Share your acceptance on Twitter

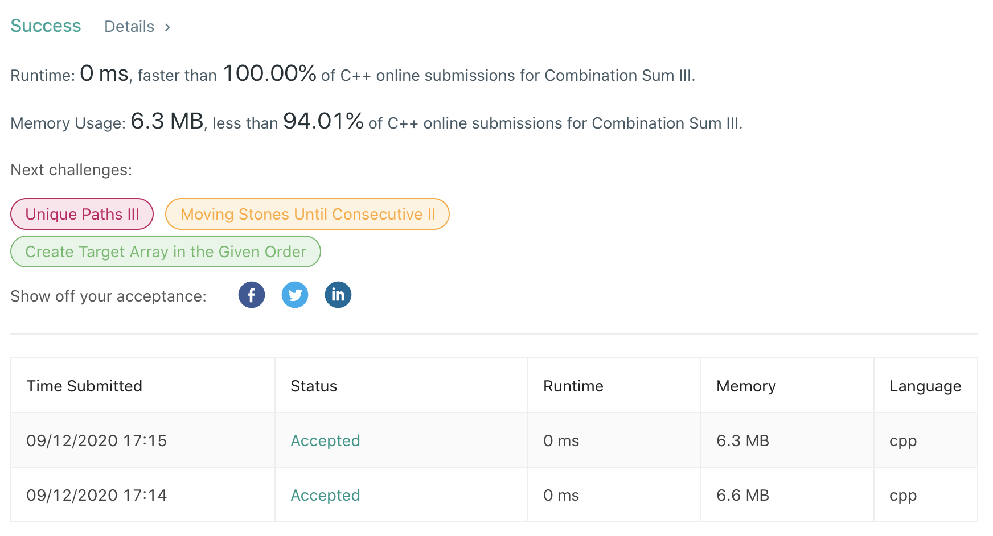coord(294,295)
